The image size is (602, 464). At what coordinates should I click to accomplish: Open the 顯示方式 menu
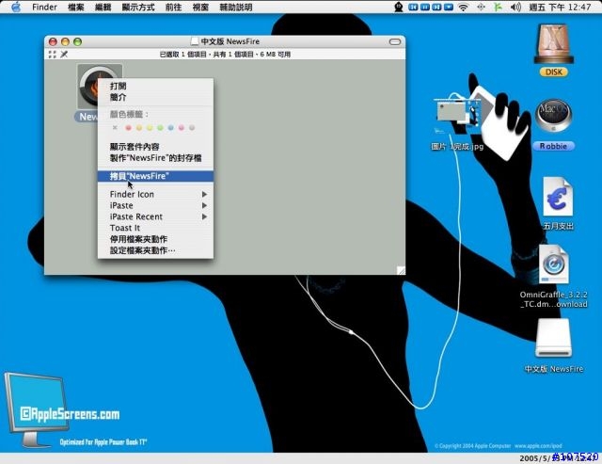[x=138, y=7]
